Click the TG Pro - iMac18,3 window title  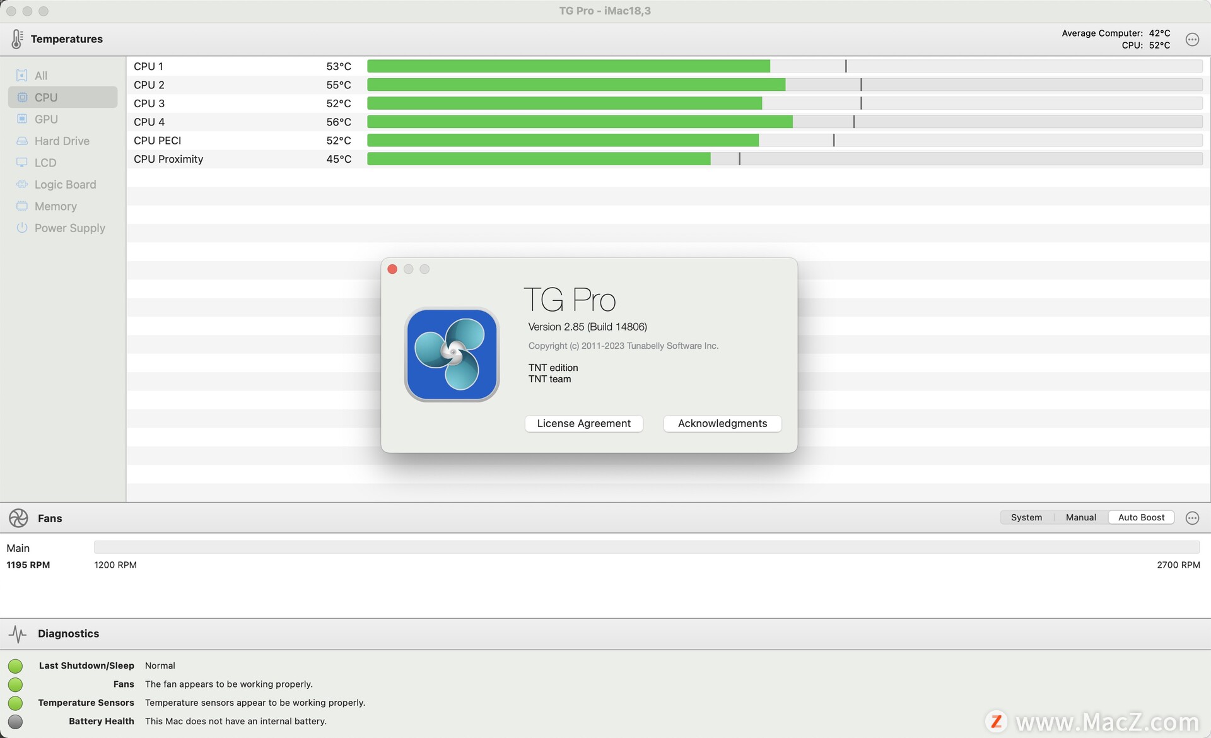point(605,11)
